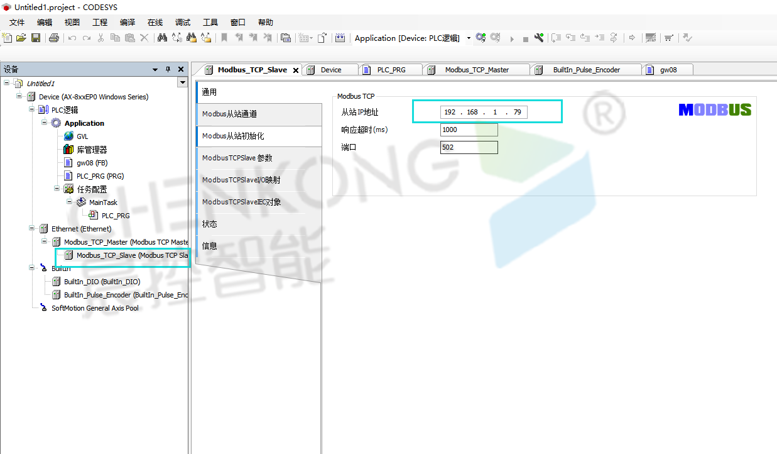Click the 端口 port field
Viewport: 777px width, 454px height.
coord(469,148)
